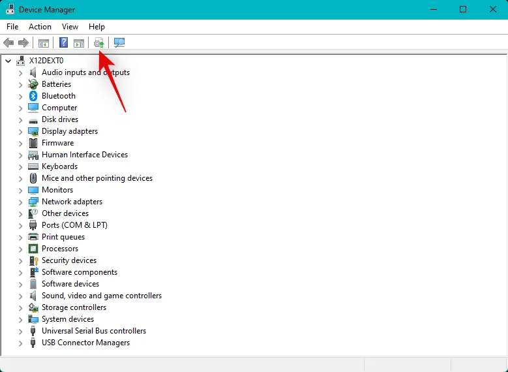Collapse the X12DEXT0 root node
Image resolution: width=508 pixels, height=372 pixels.
pyautogui.click(x=8, y=61)
